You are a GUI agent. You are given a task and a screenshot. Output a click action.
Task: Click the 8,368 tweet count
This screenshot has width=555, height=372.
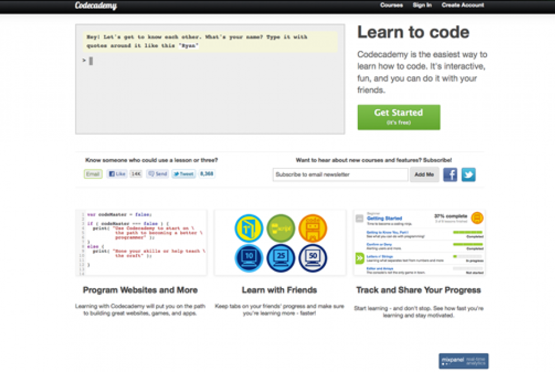coord(207,174)
